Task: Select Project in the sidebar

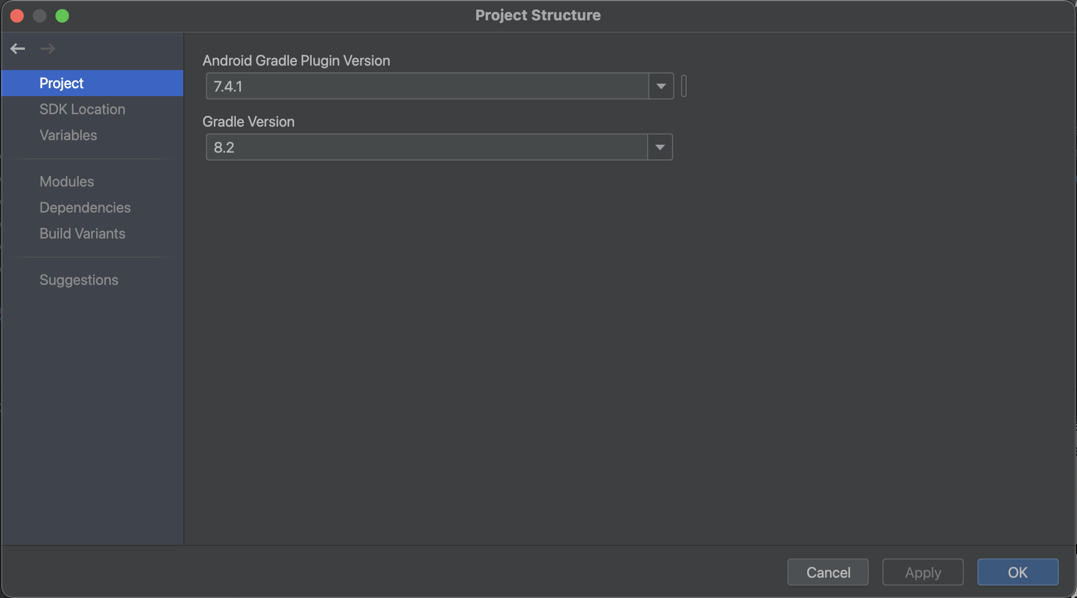Action: tap(62, 83)
